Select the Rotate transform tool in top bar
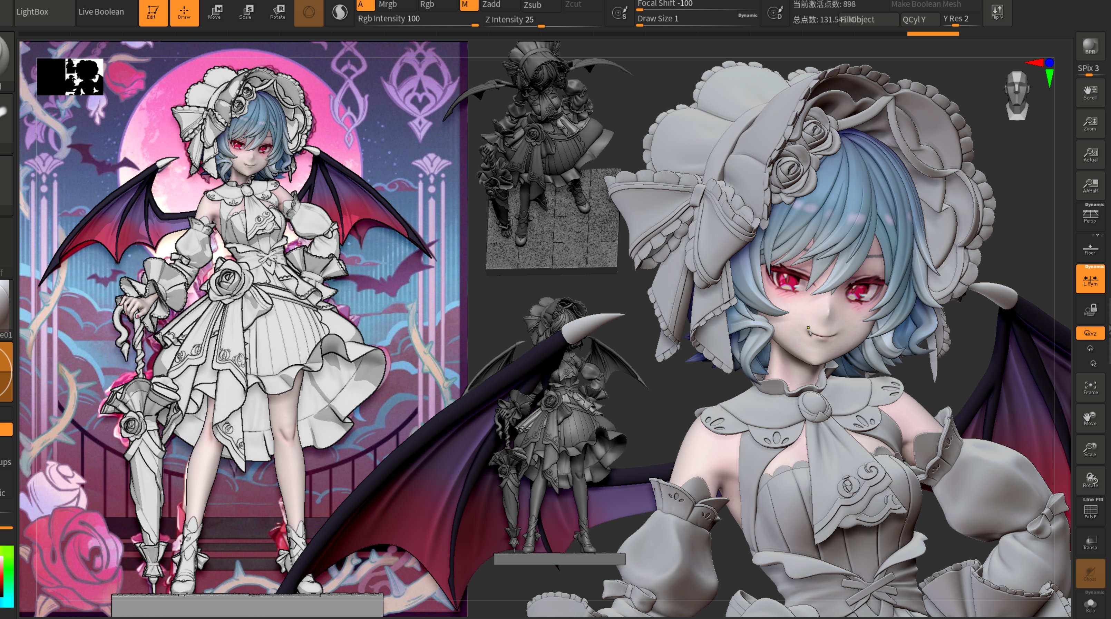 tap(277, 12)
